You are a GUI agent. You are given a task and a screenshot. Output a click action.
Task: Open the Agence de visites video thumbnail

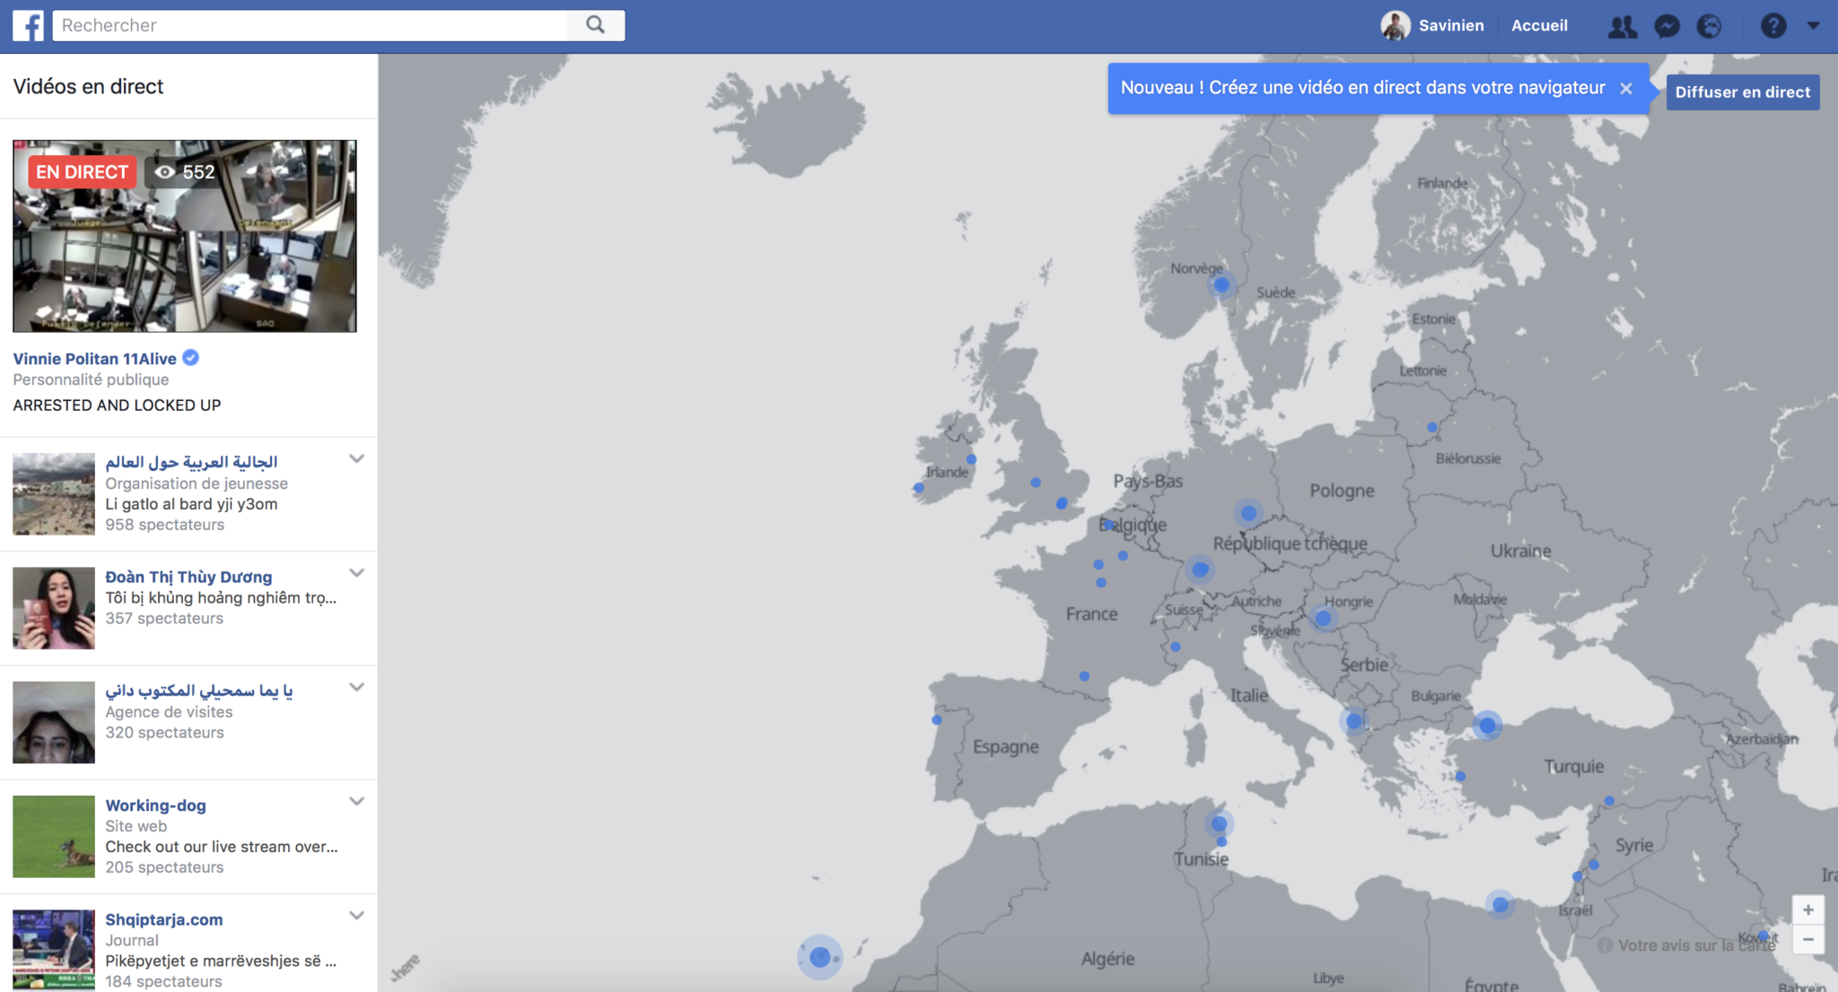[54, 722]
